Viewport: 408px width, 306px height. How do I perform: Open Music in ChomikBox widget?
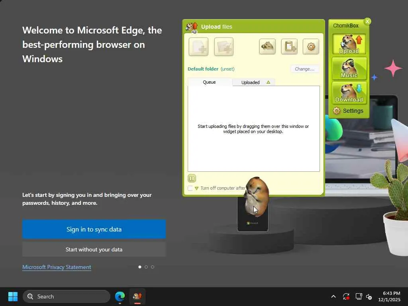click(x=349, y=69)
